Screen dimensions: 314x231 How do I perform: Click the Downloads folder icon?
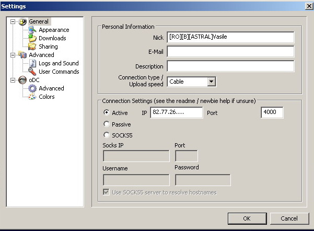(x=32, y=39)
